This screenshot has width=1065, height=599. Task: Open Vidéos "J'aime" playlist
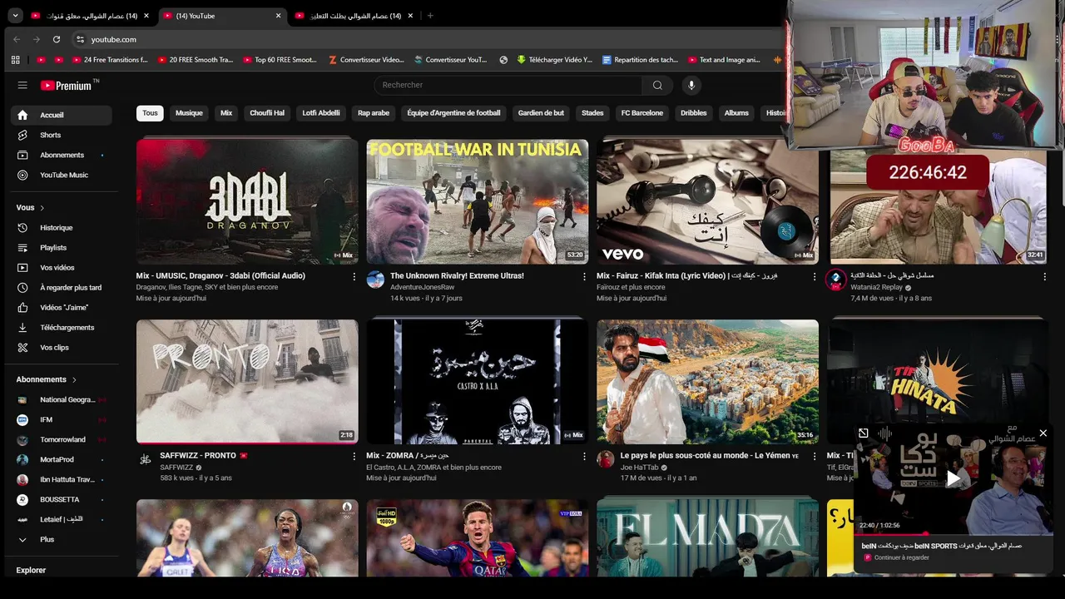point(62,307)
